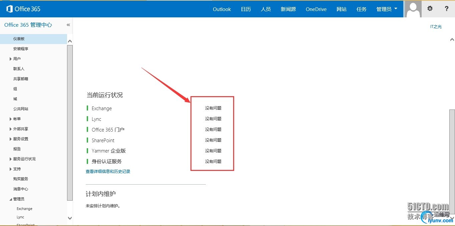Screen dimensions: 455x226
Task: Click 身份认证服务 service row
Action: (107, 162)
